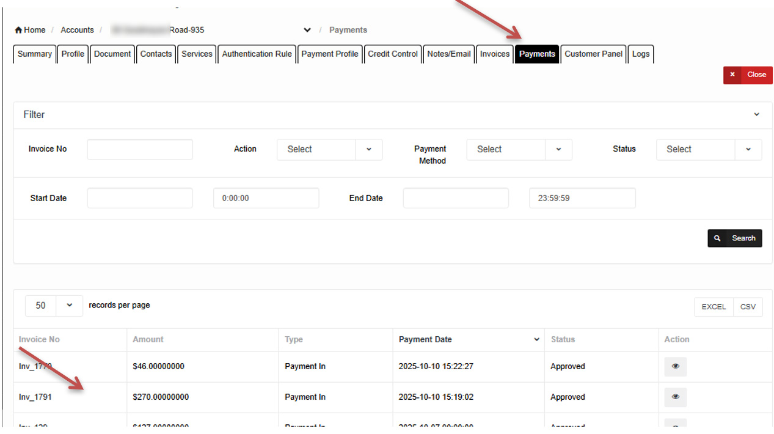
Task: Switch to the Invoices tab
Action: pyautogui.click(x=494, y=54)
